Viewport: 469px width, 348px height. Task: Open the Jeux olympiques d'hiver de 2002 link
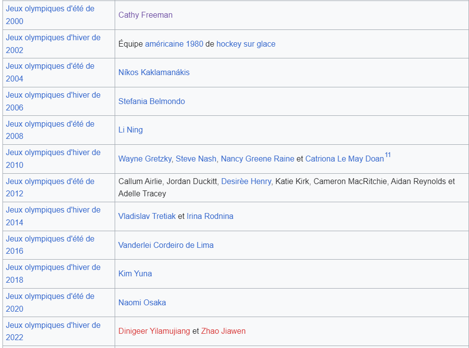(x=53, y=44)
